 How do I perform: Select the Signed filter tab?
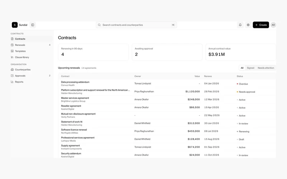[250, 68]
